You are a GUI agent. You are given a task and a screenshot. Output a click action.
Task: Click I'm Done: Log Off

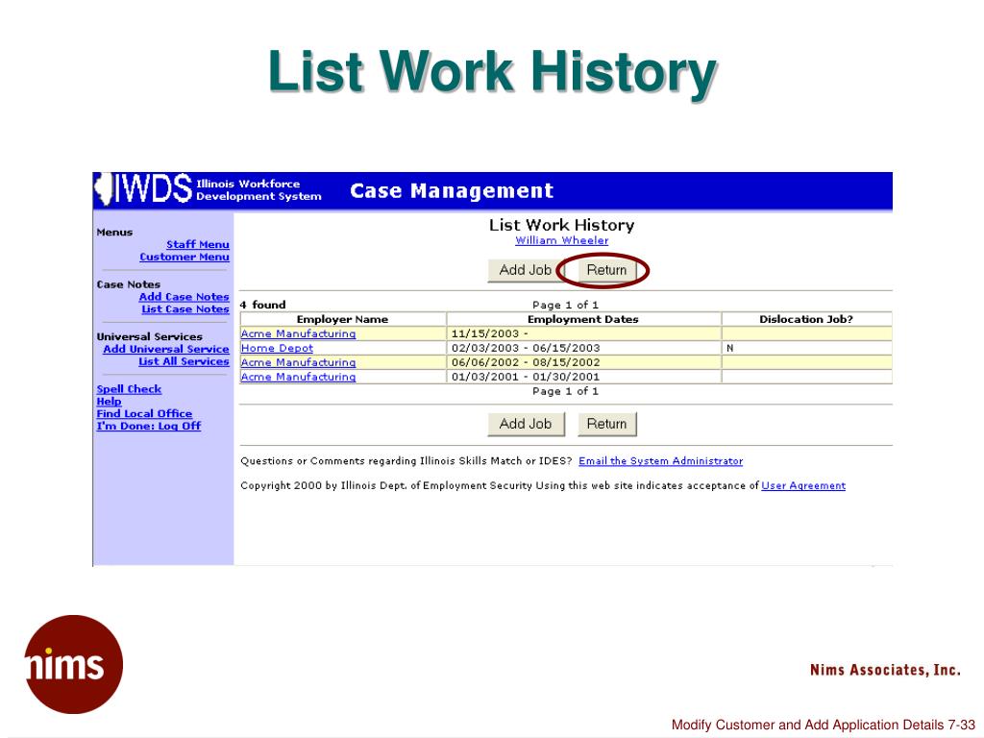(149, 426)
